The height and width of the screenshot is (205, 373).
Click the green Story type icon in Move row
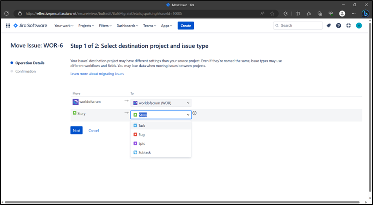pos(74,113)
